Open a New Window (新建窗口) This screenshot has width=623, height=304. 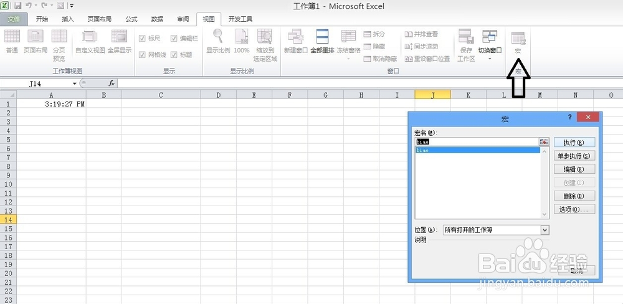pos(296,41)
